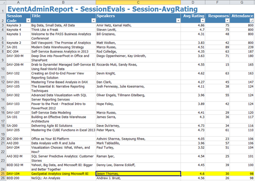255x181 pixels.
Task: Click the 'Bill Graziano,' speaker cell
Action: coord(138,36)
